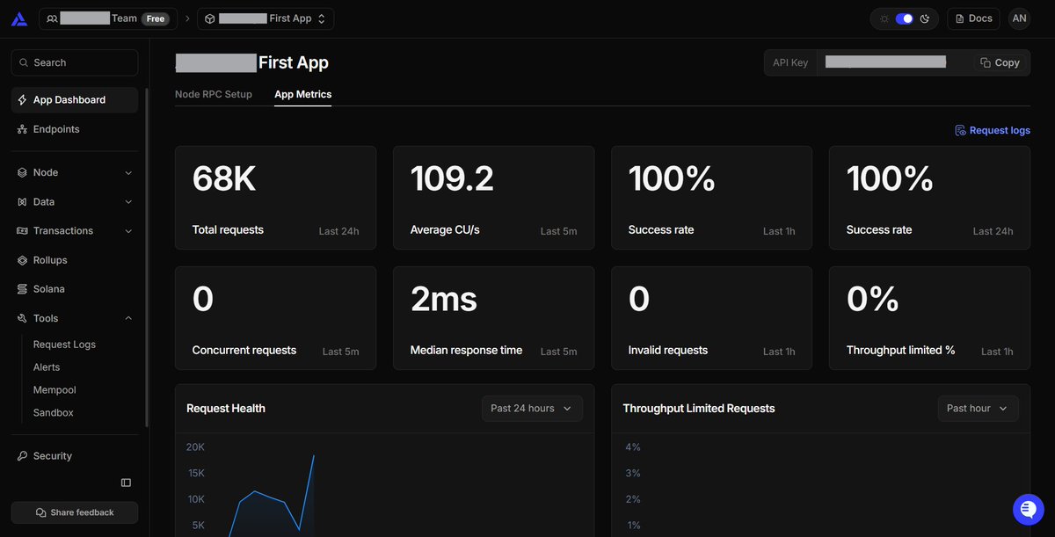
Task: Open Endpoints in sidebar
Action: (x=75, y=129)
